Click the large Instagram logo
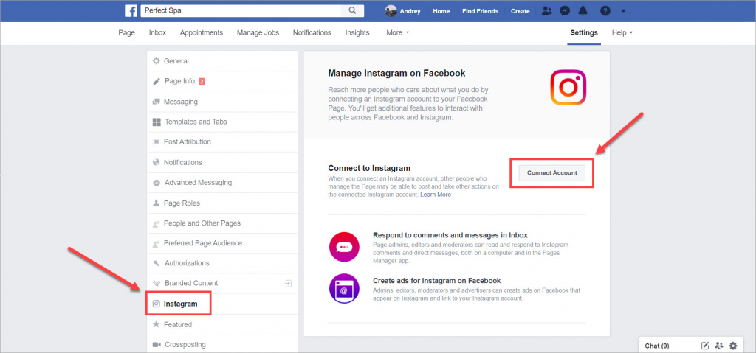The image size is (756, 353). point(568,87)
